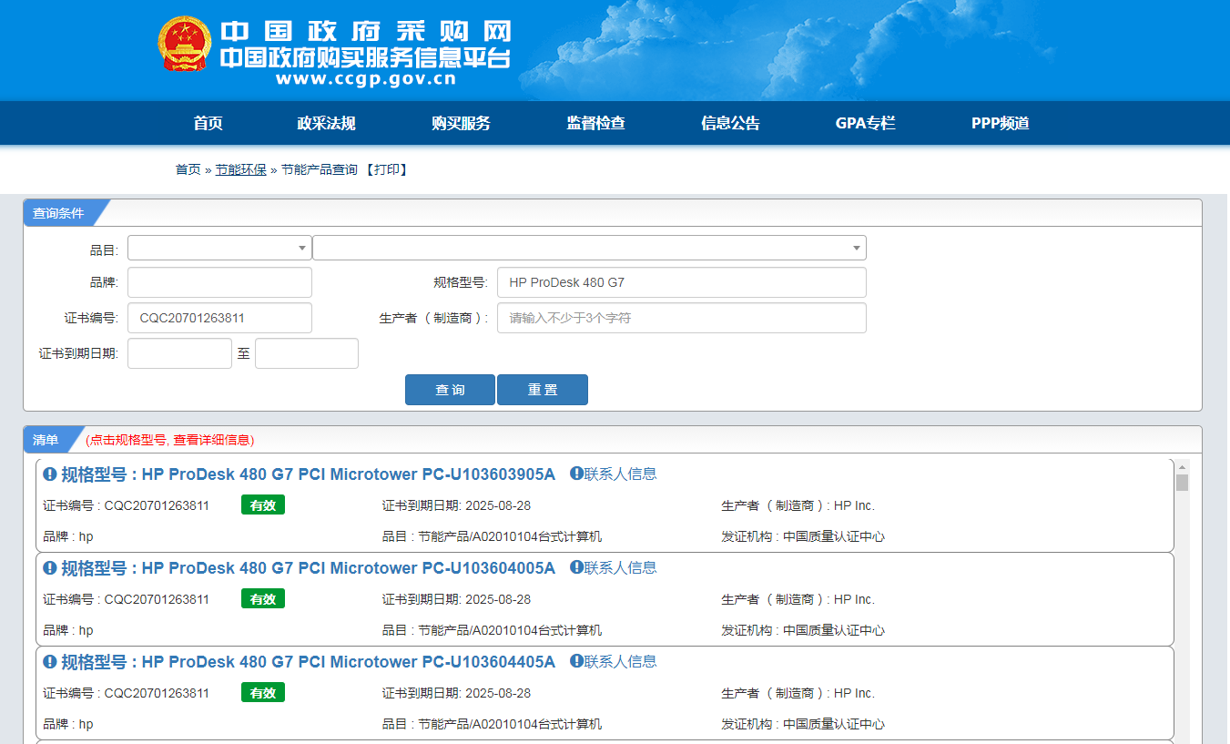Click contact info icon for PC-U103603905A
The height and width of the screenshot is (744, 1230).
(576, 474)
